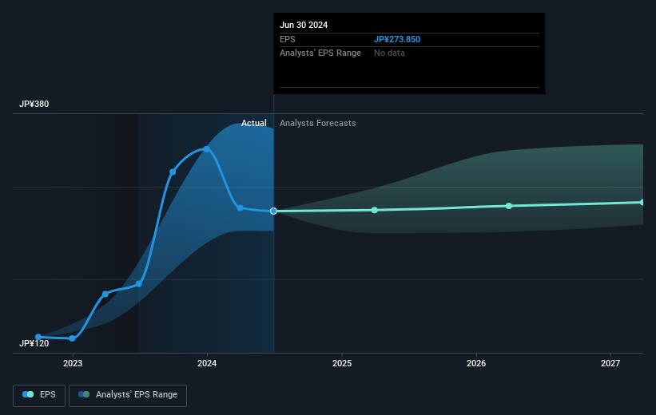Click the EPS data point in early 2024 after the peak
Viewport: 656px width, 415px height.
[x=241, y=207]
